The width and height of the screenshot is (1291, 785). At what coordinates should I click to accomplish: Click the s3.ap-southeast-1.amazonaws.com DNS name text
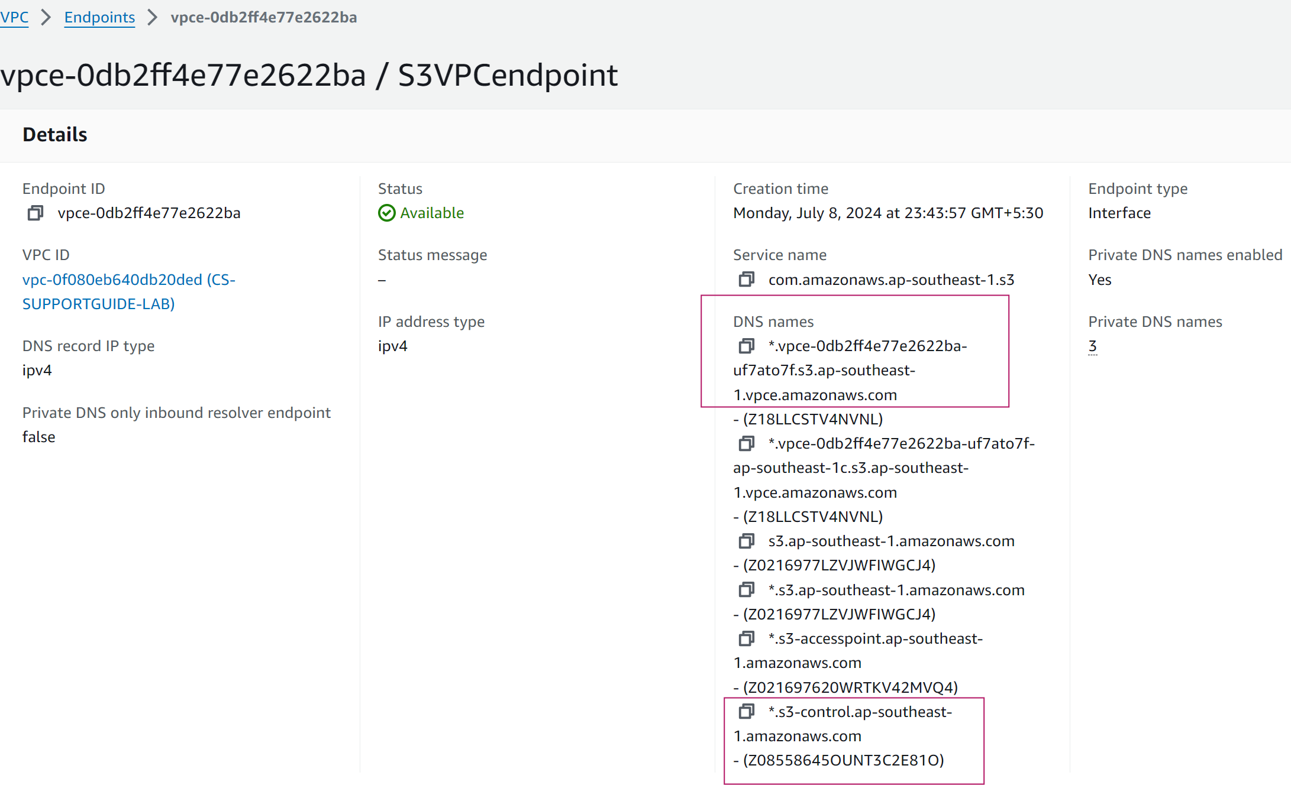point(891,541)
